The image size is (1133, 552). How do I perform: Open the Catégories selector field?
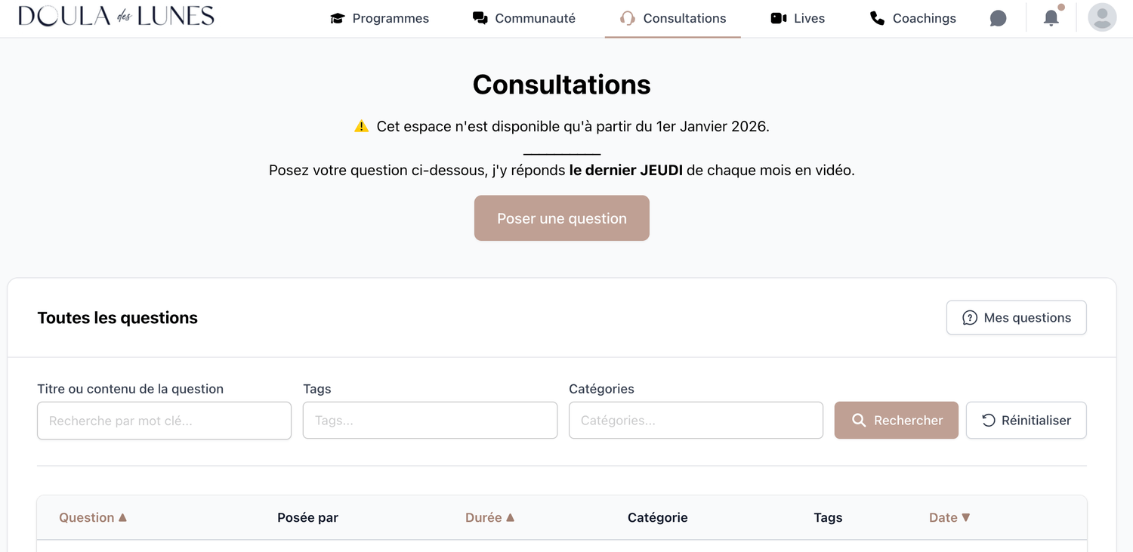point(696,421)
